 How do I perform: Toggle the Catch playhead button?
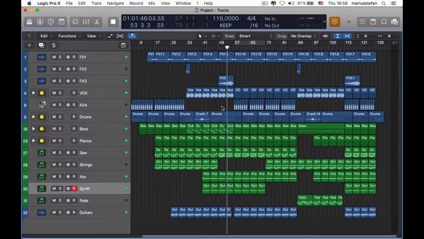click(x=132, y=36)
